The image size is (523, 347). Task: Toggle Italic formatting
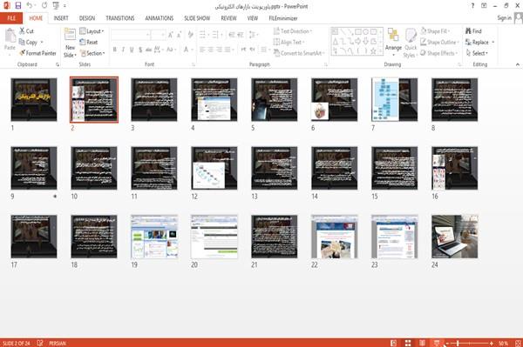(x=123, y=50)
